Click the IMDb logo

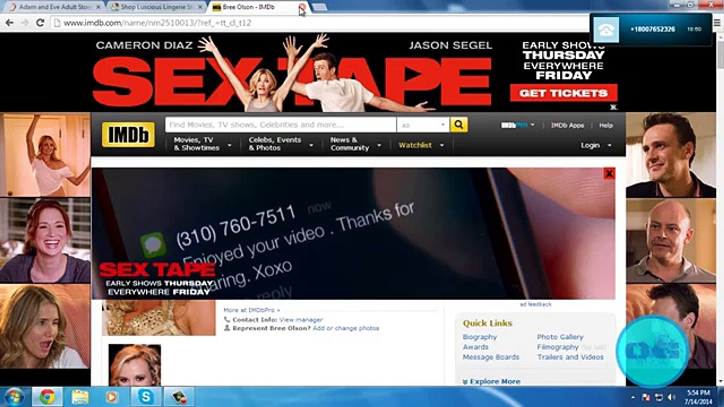128,135
